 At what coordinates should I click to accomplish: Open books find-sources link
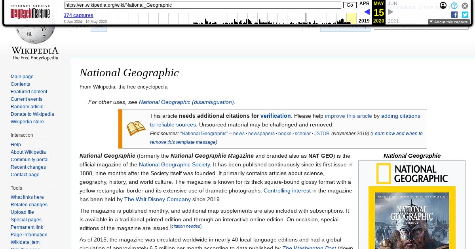tap(285, 134)
